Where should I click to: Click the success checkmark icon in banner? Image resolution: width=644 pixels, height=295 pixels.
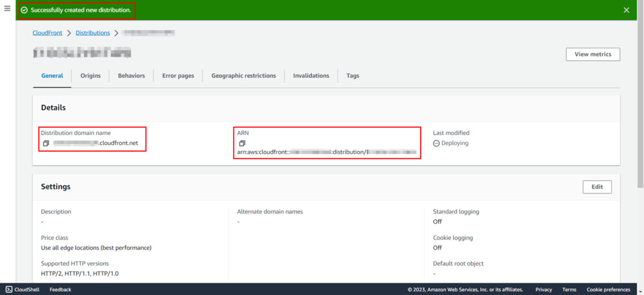click(24, 10)
